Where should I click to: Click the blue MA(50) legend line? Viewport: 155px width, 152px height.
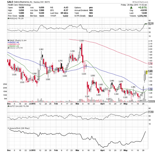point(9,42)
